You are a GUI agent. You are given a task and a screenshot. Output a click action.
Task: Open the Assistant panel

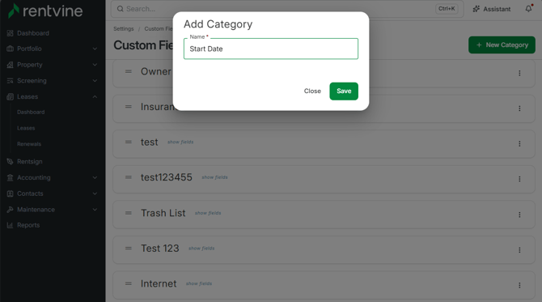[x=492, y=9]
